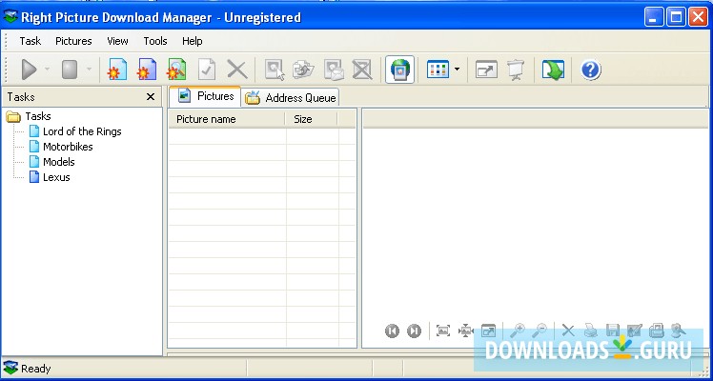Viewport: 713px width, 381px height.
Task: Click the Stop task button
Action: (x=70, y=70)
